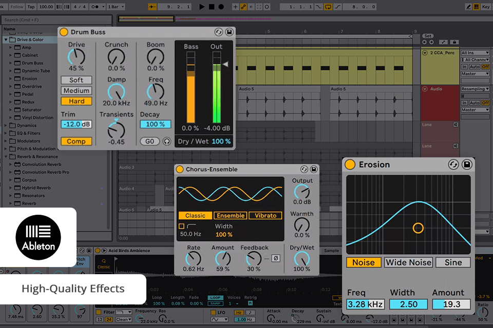Toggle the Drum Buss device activator
The height and width of the screenshot is (328, 493).
pos(64,32)
